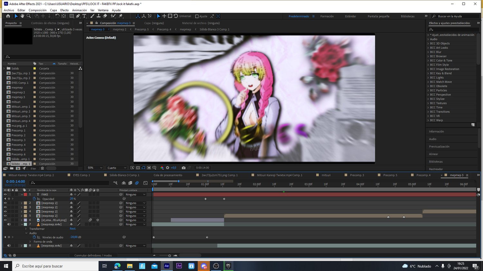The image size is (483, 271).
Task: Select the Zoom magnifier tool
Action: tap(29, 16)
